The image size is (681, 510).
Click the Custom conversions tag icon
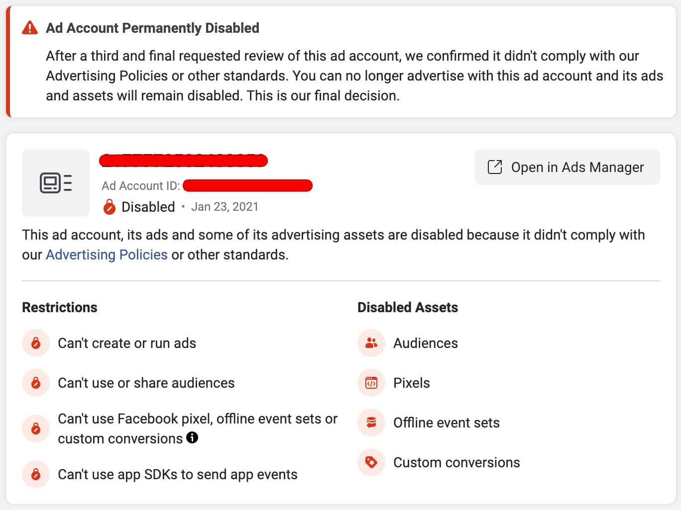click(x=371, y=462)
